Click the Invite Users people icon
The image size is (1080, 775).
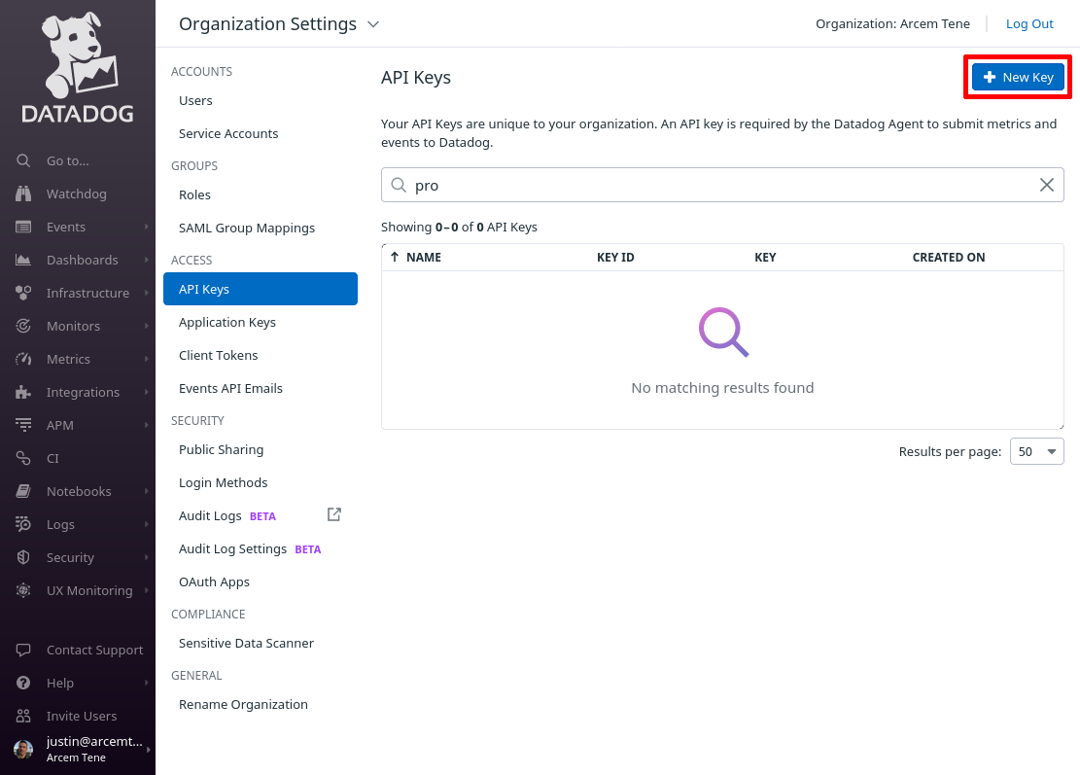(x=23, y=716)
